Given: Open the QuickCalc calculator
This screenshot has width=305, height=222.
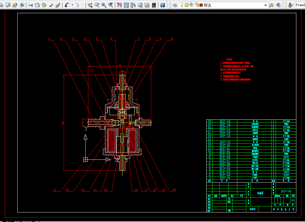Looking at the screenshot, I should click(154, 5).
